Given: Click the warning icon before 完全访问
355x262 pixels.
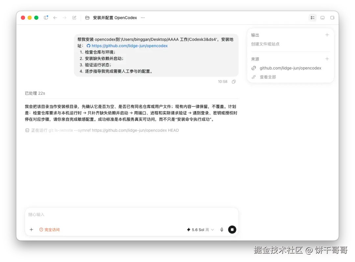Looking at the screenshot, I should pos(41,230).
